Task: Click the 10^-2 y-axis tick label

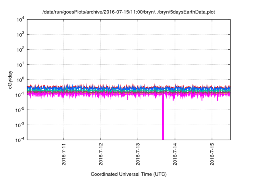Action: [20, 110]
